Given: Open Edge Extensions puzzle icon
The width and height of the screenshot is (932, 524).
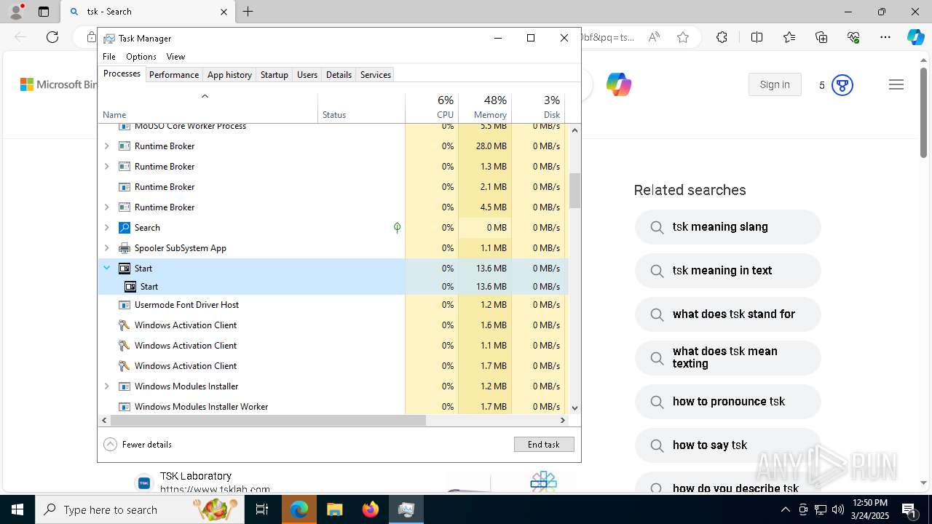Looking at the screenshot, I should click(x=722, y=37).
